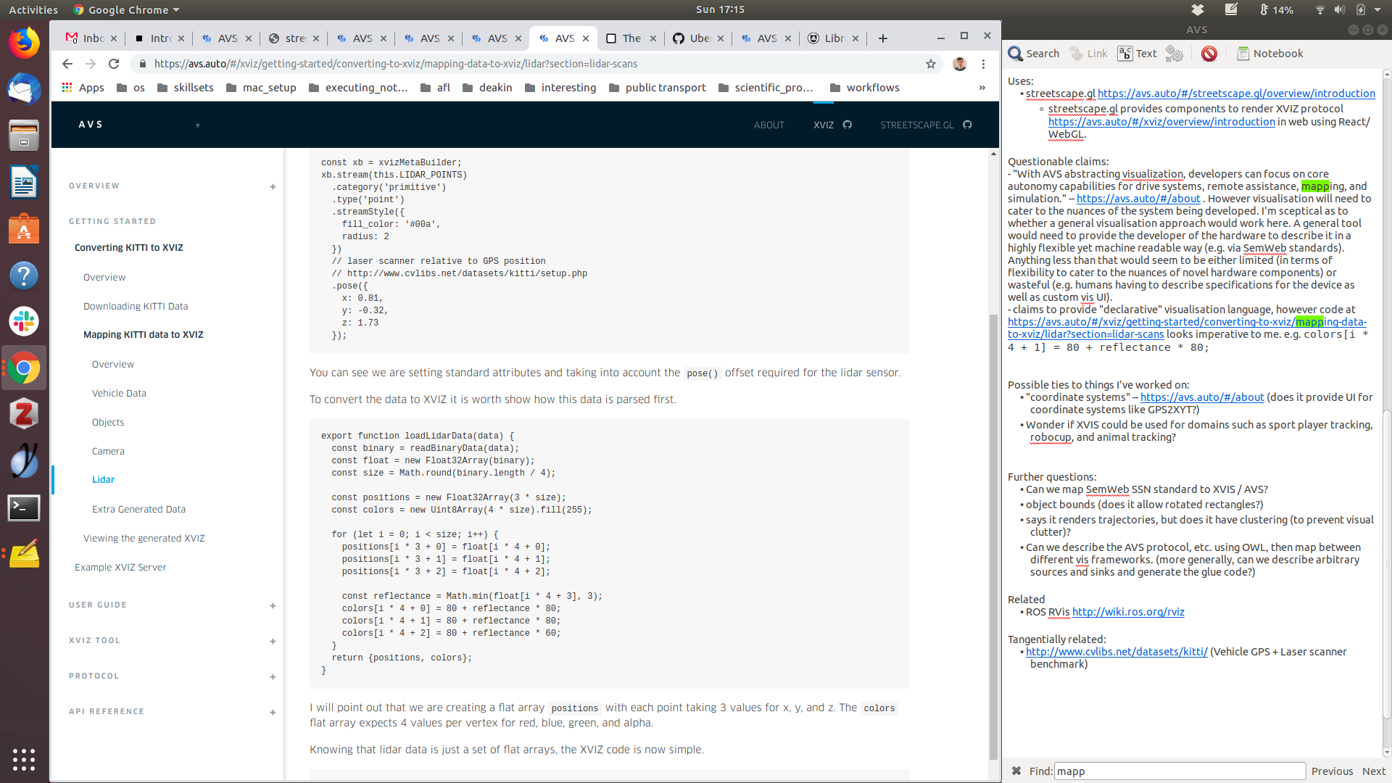
Task: Expand the OVERVIEW sidebar section
Action: click(273, 186)
